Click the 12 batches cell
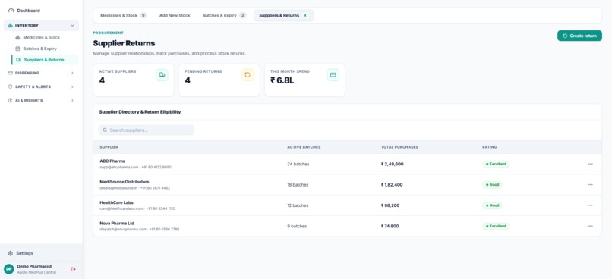612x279 pixels. 298,205
